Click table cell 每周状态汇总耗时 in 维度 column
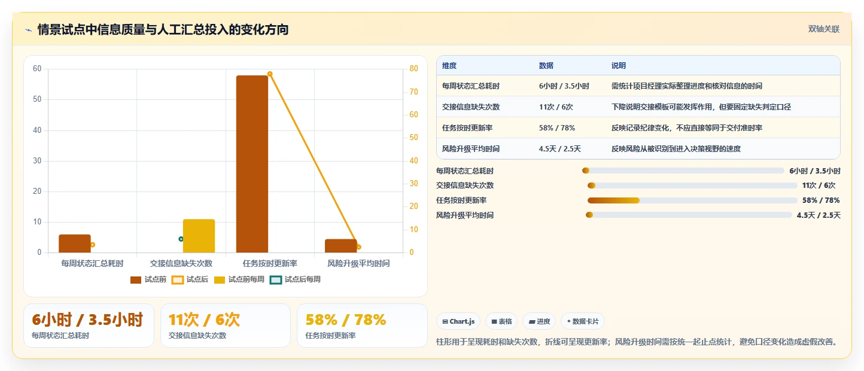864x371 pixels. click(x=471, y=86)
